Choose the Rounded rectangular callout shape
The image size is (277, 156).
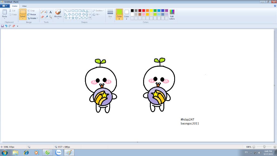pyautogui.click(x=80, y=18)
